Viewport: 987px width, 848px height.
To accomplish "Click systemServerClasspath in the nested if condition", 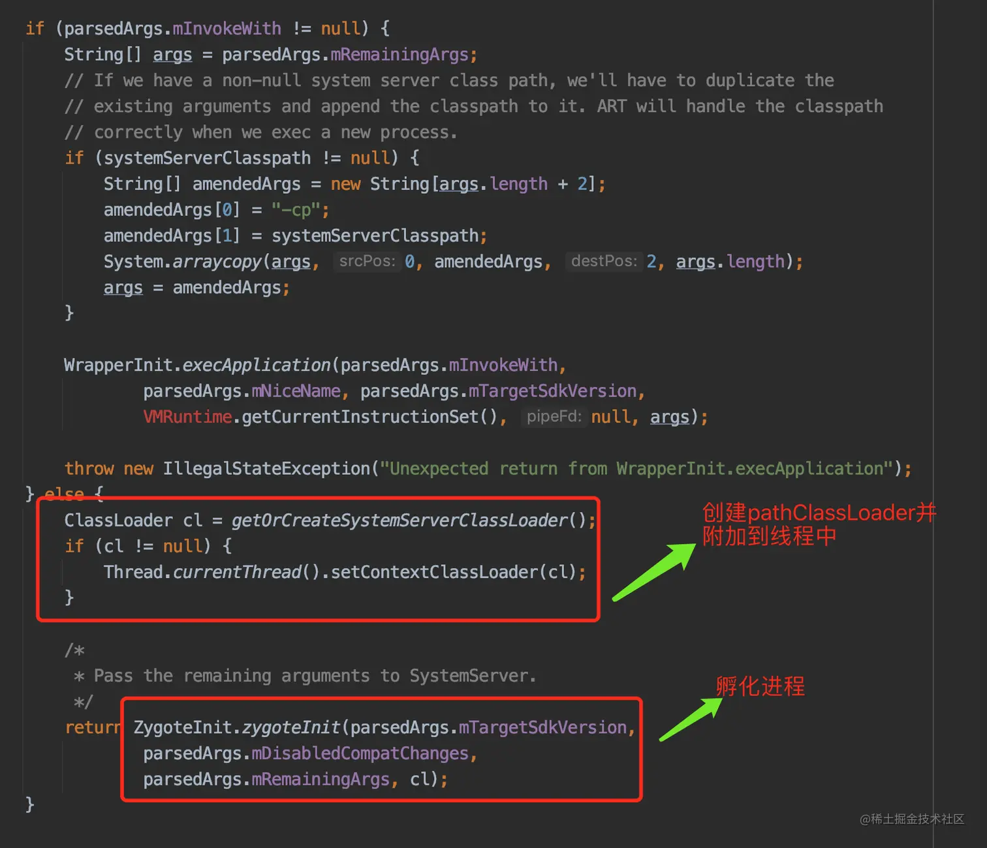I will click(x=207, y=159).
